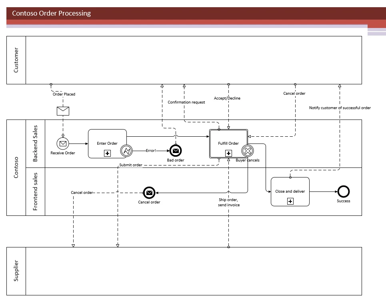Click the Buyer cancels cancel event
Image resolution: width=386 pixels, height=299 pixels.
click(x=248, y=151)
